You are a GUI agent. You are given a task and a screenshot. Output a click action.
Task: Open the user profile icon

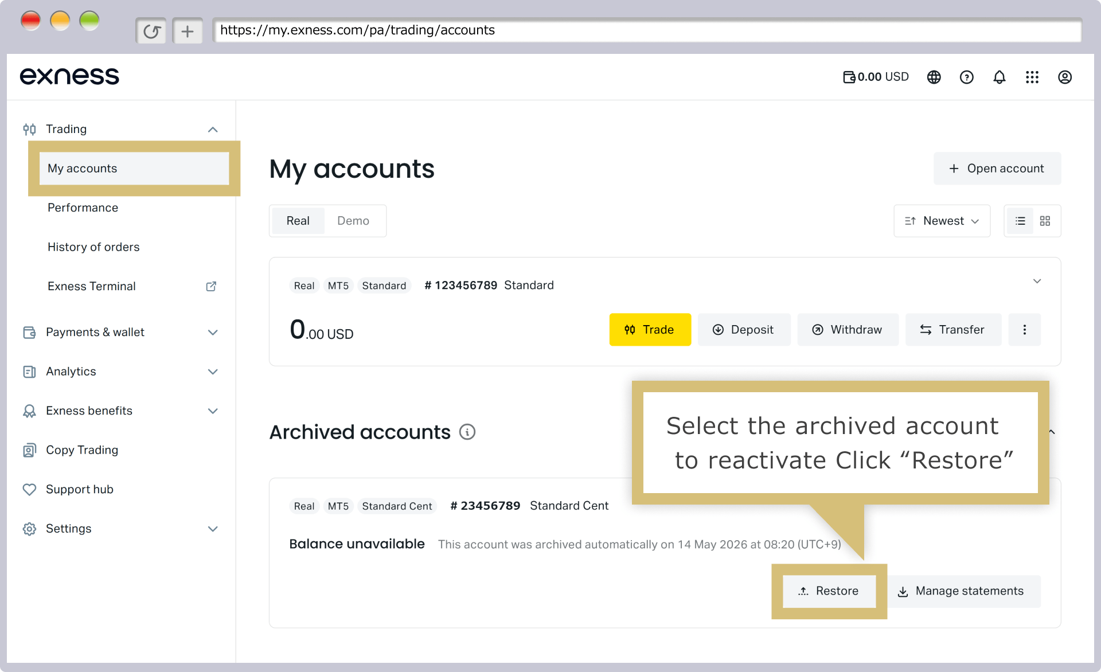click(1065, 77)
